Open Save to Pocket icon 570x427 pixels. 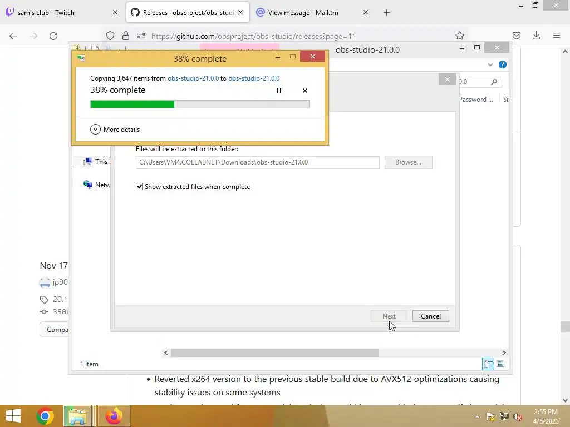(x=516, y=36)
